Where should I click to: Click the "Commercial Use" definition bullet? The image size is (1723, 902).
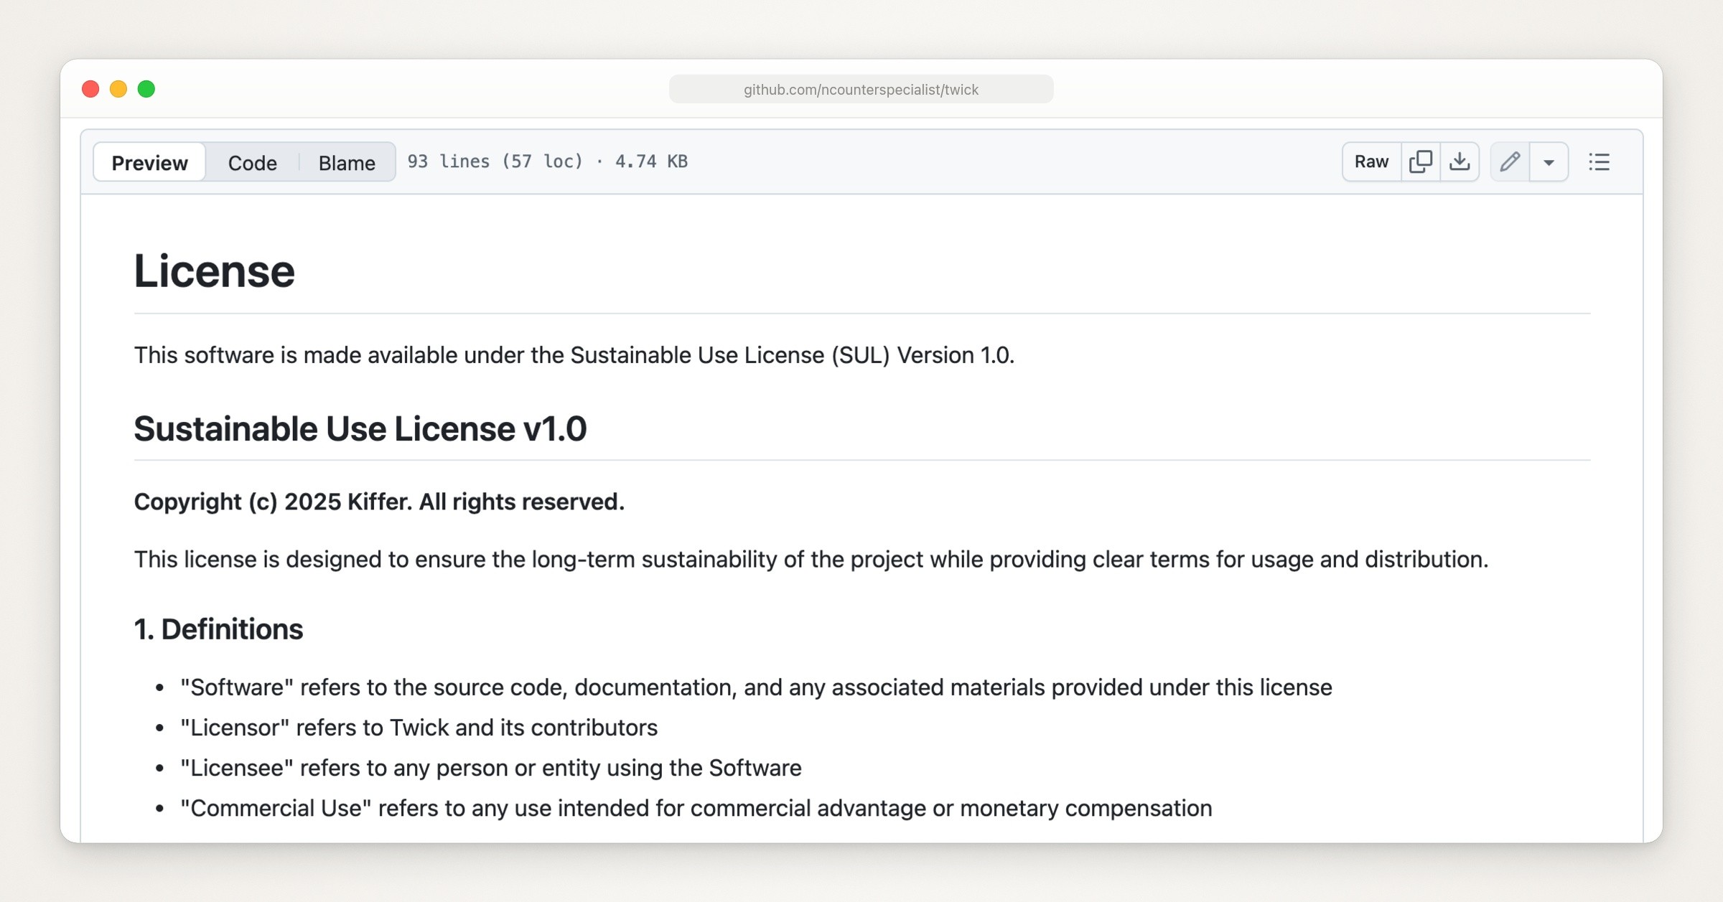click(696, 807)
